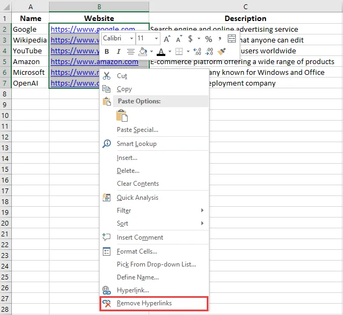The width and height of the screenshot is (343, 315).
Task: Click the Borders icon in mini toolbar
Action: click(x=179, y=52)
